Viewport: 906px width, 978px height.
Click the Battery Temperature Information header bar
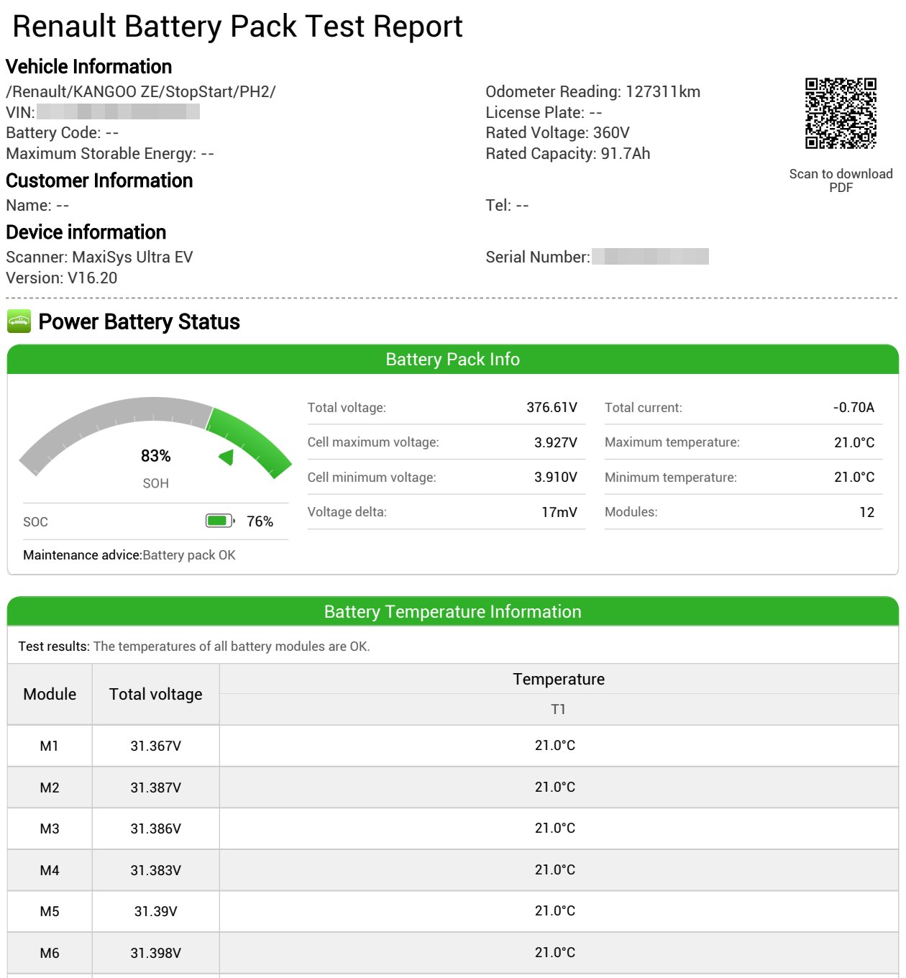[453, 611]
